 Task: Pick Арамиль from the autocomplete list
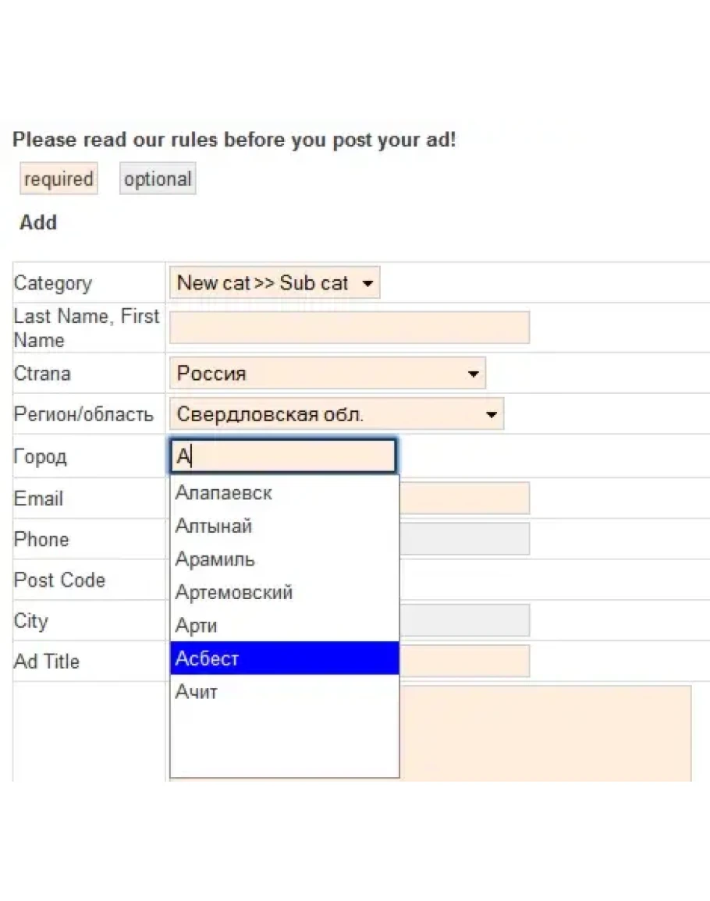[x=215, y=559]
